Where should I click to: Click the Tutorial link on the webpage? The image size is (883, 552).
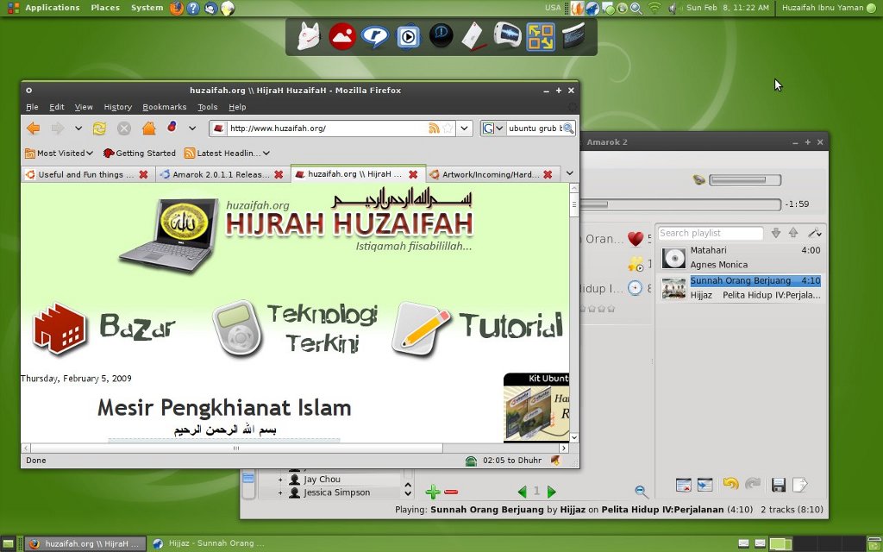point(510,325)
